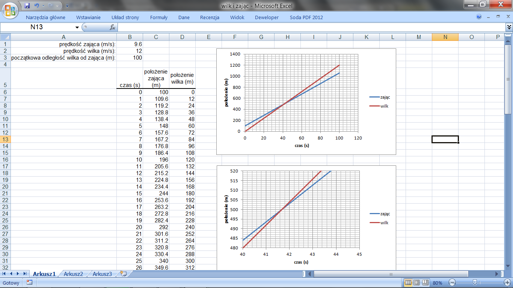The image size is (513, 288).
Task: Click 'położenie (m)' axis title in top chart
Action: (227, 92)
